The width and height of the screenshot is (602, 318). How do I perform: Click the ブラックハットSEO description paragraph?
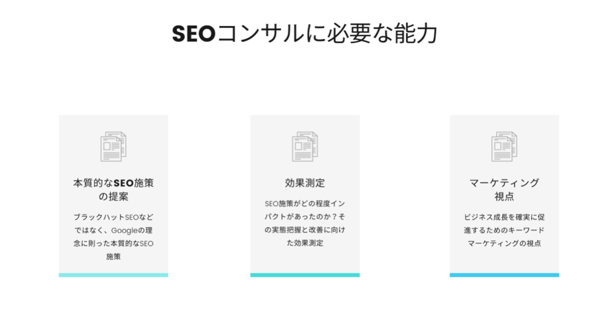point(113,237)
